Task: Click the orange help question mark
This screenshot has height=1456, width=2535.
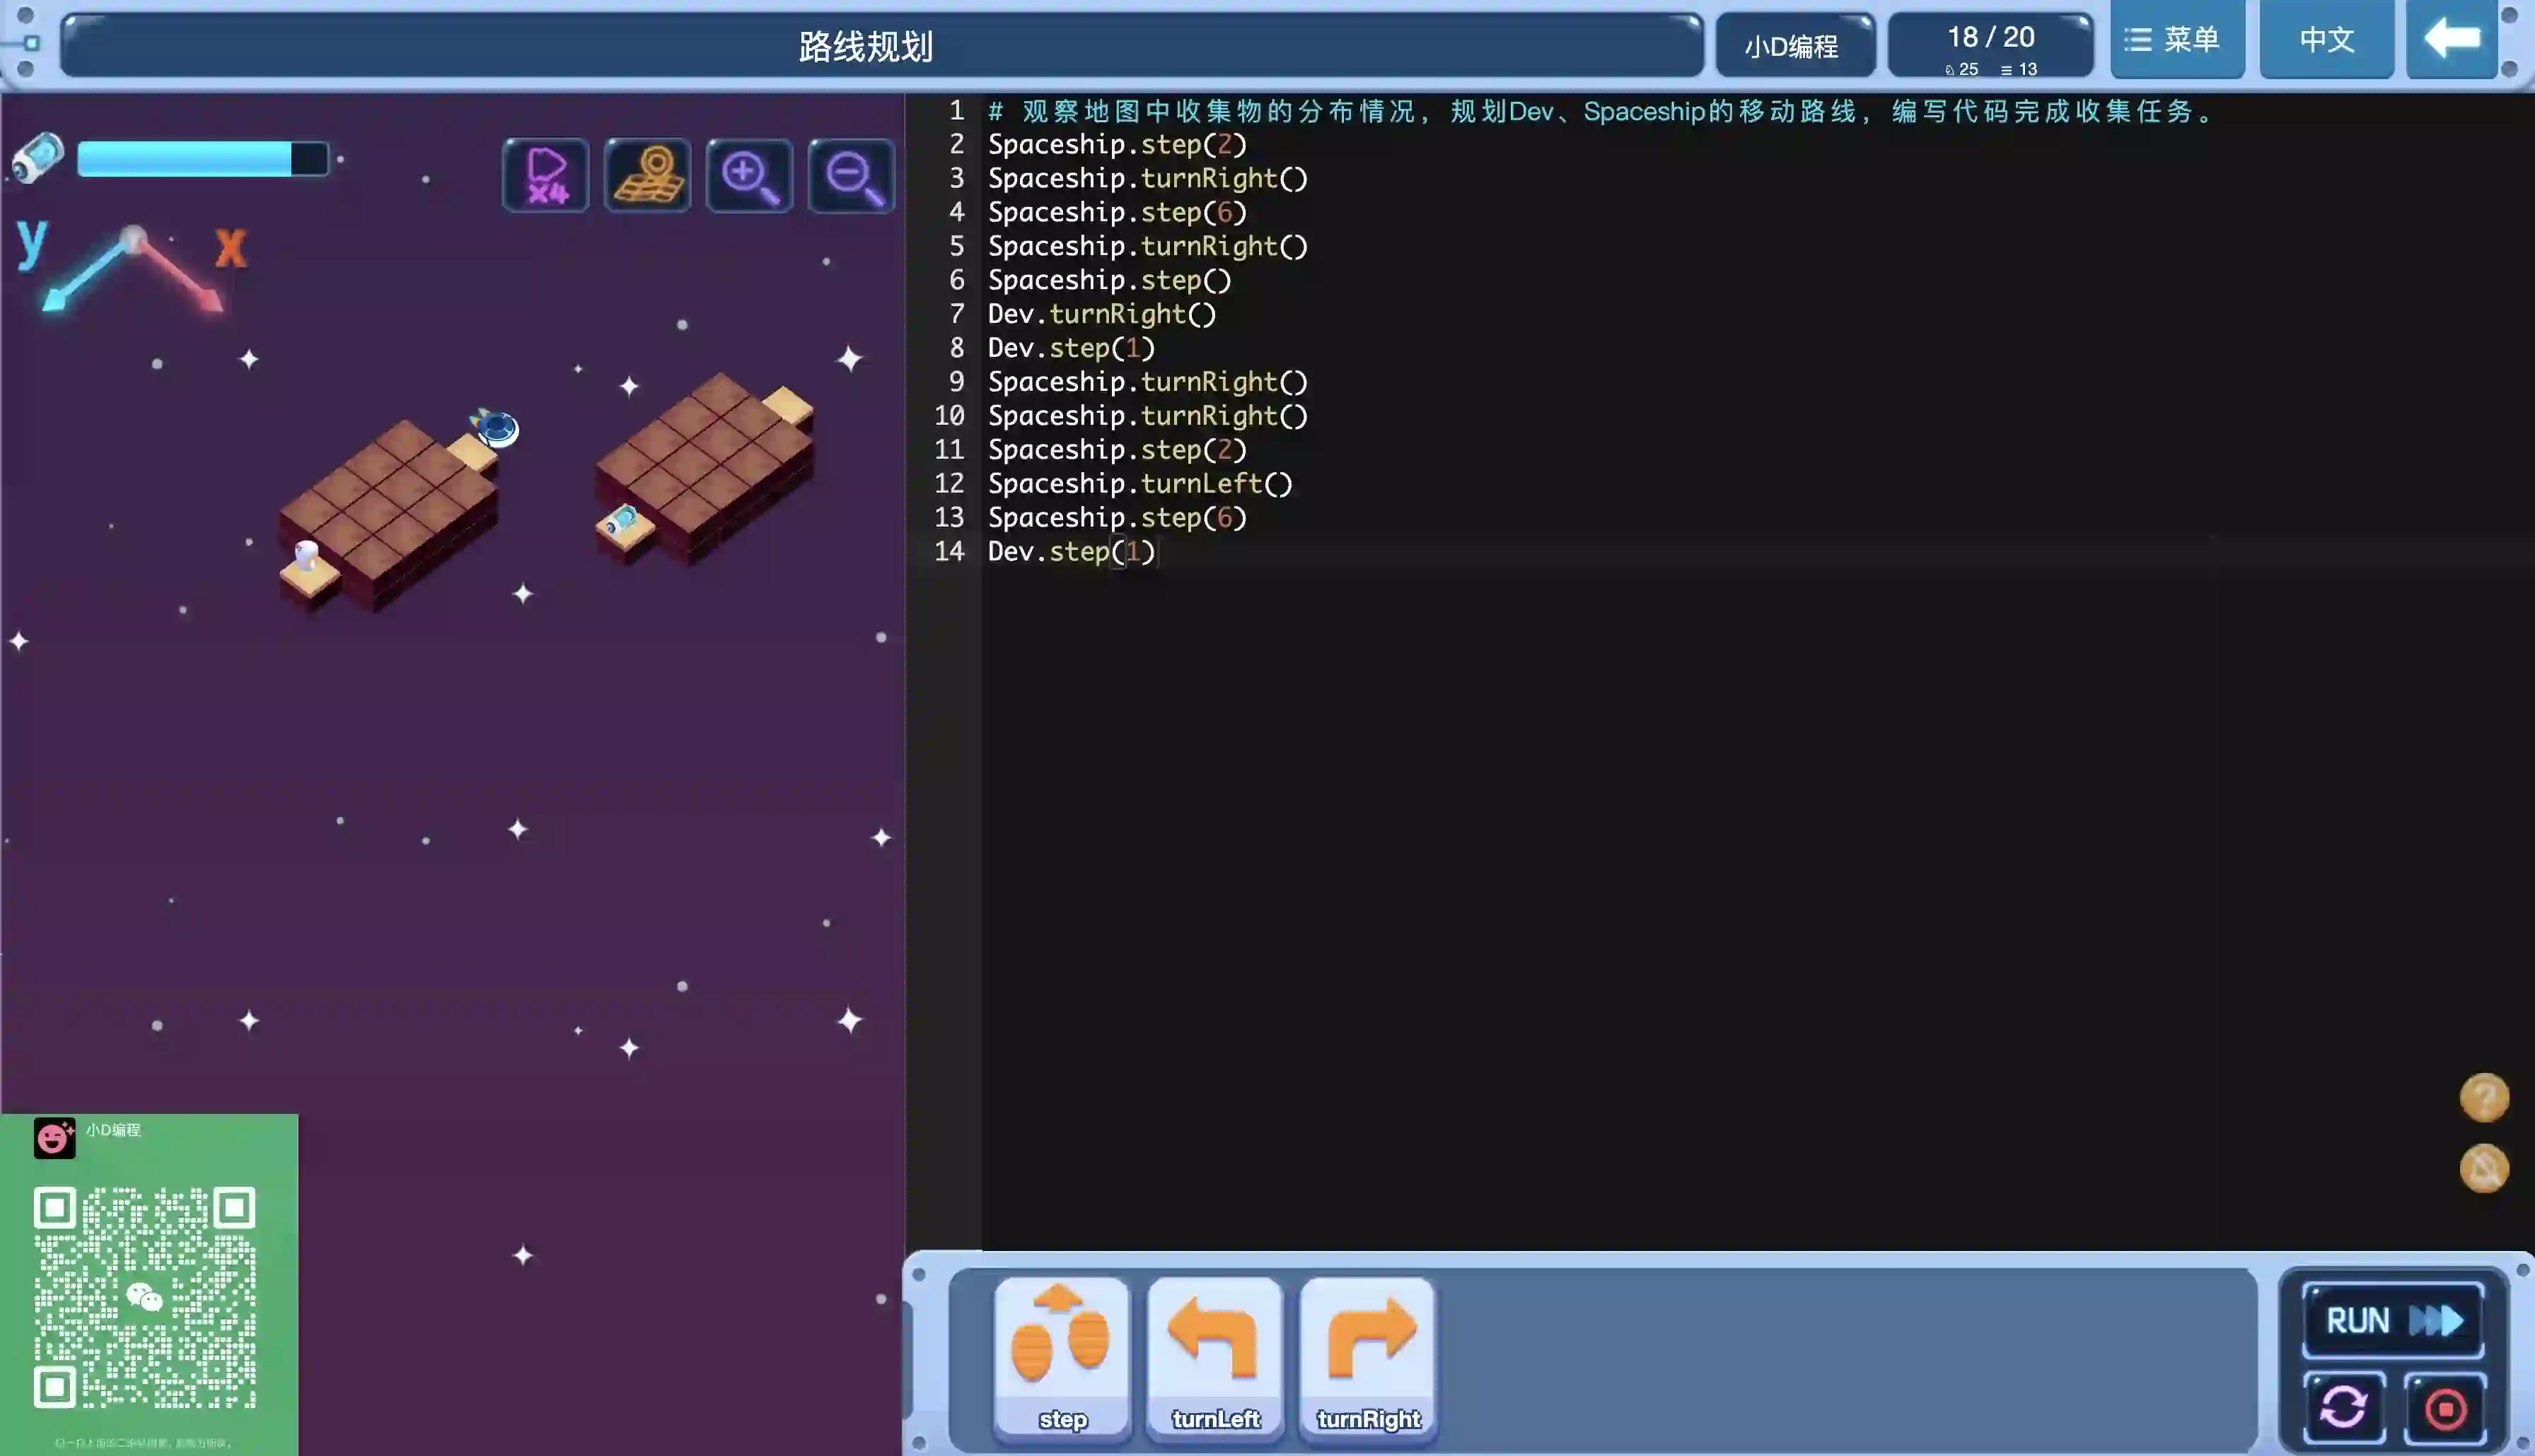Action: coord(2484,1097)
